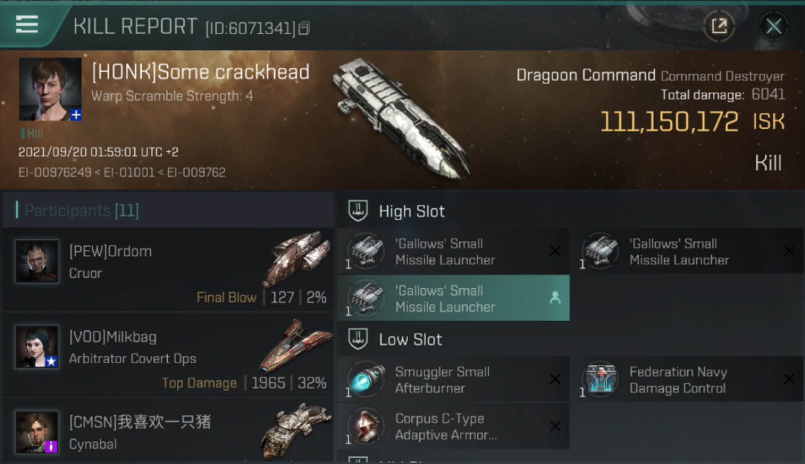Click the share kill report icon

click(719, 26)
